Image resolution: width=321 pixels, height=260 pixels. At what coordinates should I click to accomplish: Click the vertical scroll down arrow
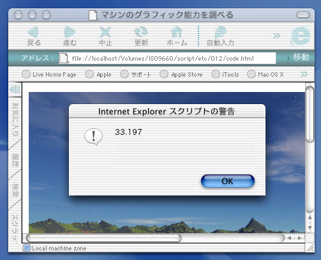pyautogui.click(x=310, y=228)
